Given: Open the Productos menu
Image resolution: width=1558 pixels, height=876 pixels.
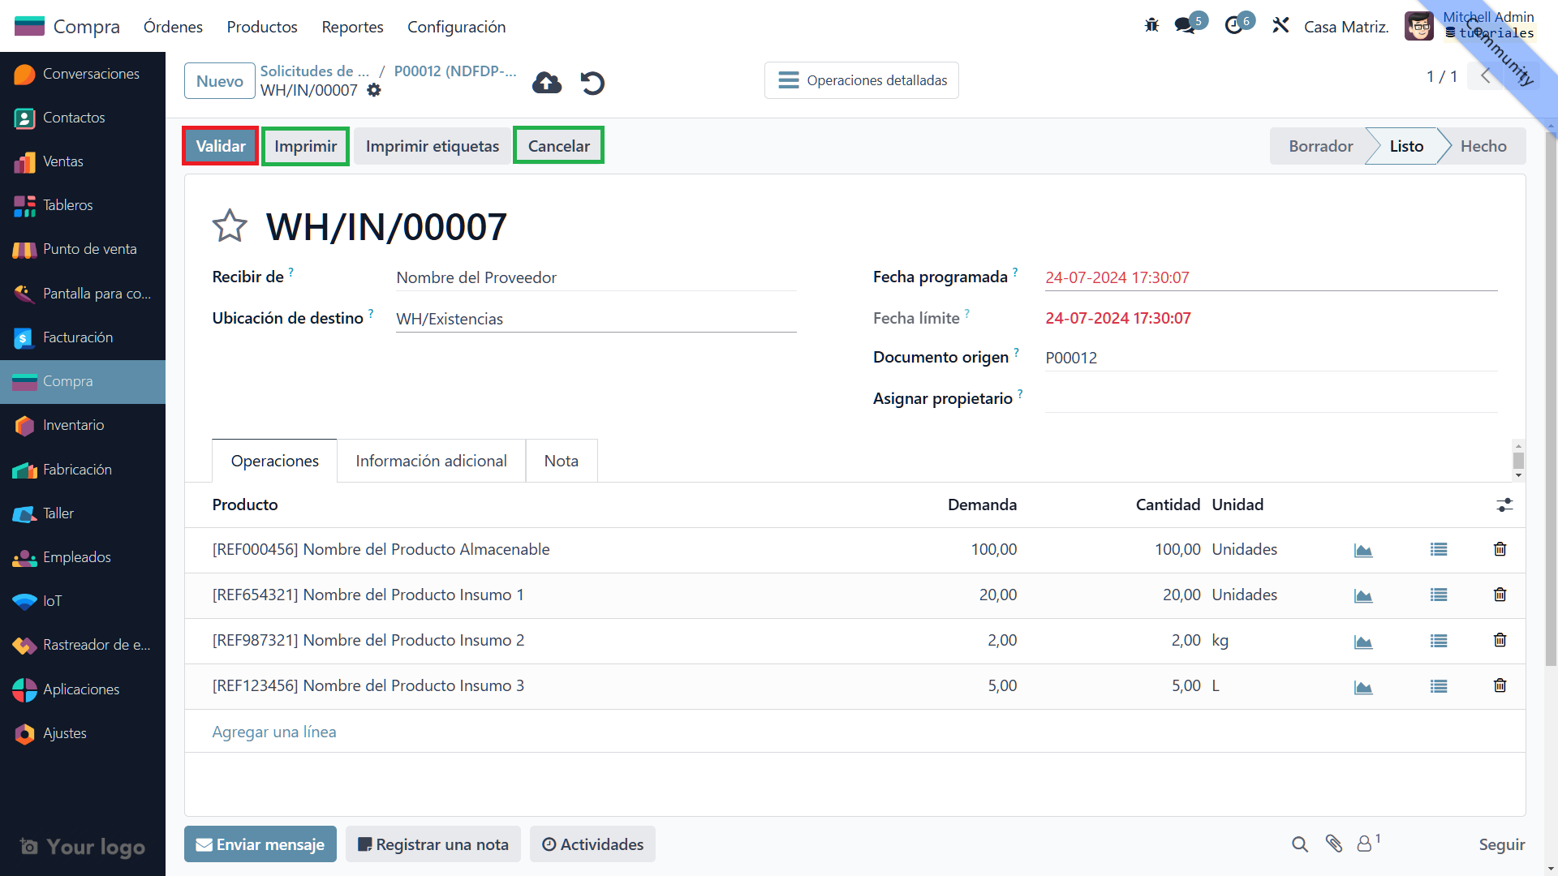Looking at the screenshot, I should point(262,27).
